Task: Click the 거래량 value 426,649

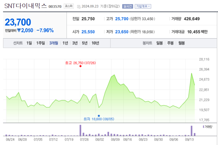Action: point(192,19)
